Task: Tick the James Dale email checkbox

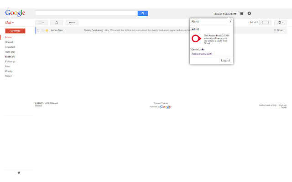Action: pyautogui.click(x=38, y=30)
